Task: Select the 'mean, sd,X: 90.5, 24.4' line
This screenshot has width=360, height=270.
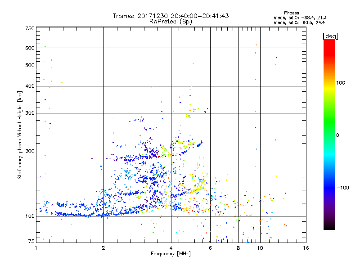Action: click(x=299, y=22)
